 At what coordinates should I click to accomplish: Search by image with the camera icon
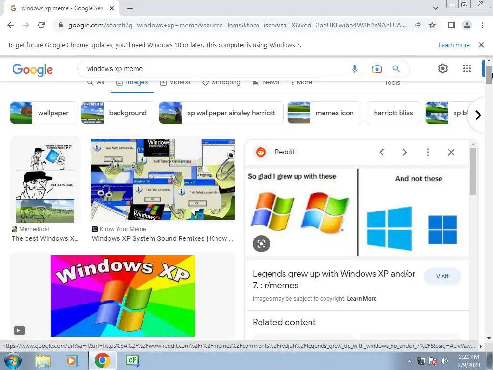click(x=376, y=68)
